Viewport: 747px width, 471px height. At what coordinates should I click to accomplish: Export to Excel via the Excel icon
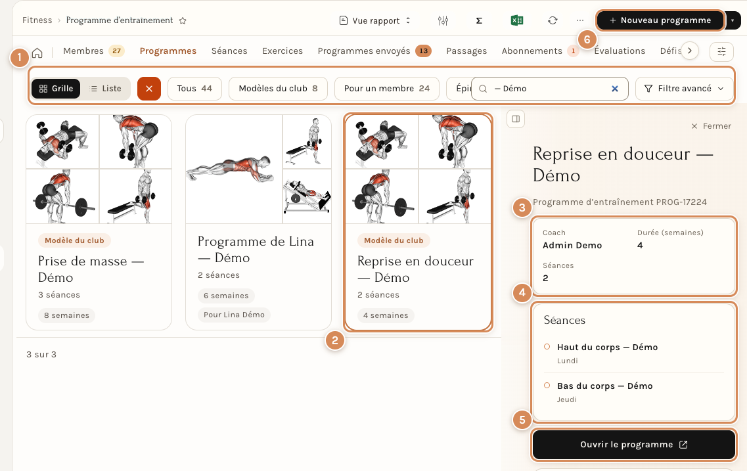pyautogui.click(x=517, y=20)
